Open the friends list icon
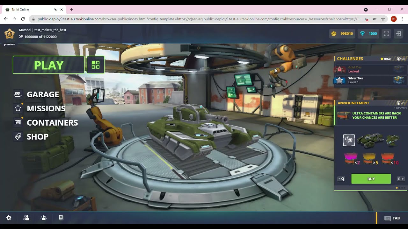Screen dimensions: 408x229 click(26, 218)
